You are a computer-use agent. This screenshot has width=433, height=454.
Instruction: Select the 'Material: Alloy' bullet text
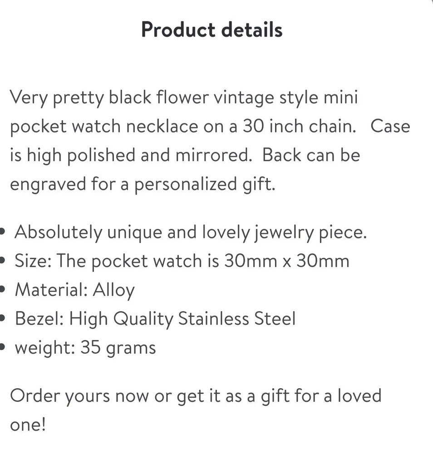point(75,290)
